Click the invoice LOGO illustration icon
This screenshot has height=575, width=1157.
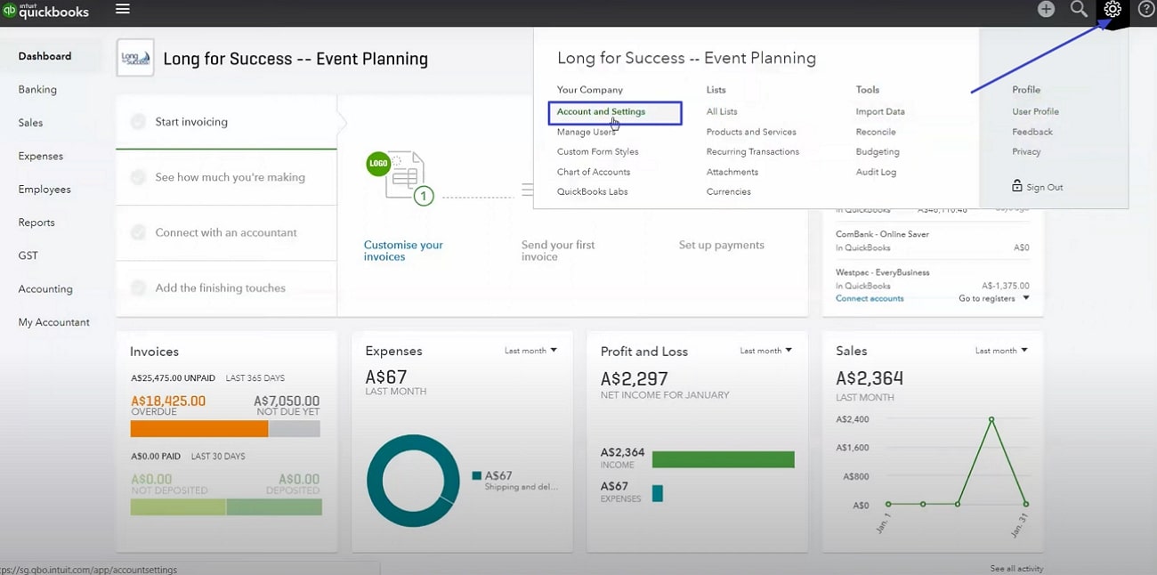(378, 164)
